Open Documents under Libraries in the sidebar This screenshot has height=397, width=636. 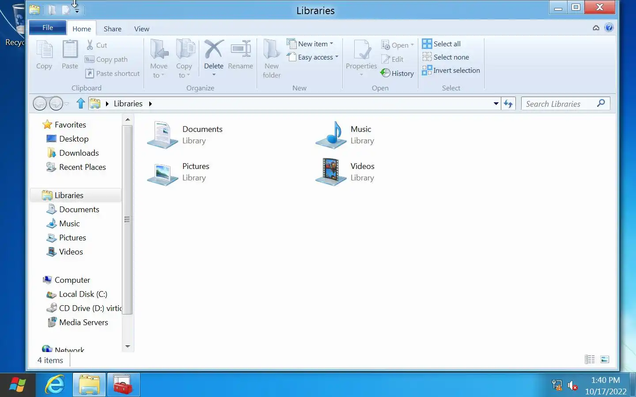[x=73, y=209]
